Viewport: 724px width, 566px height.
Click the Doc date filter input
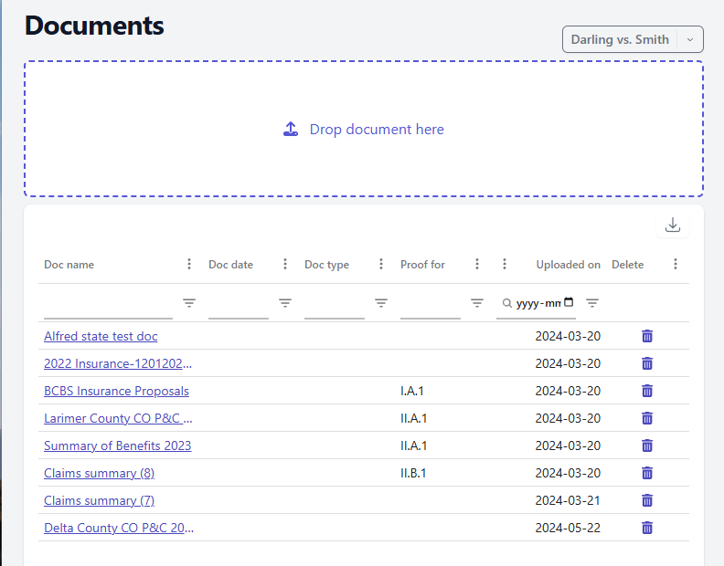pos(239,304)
